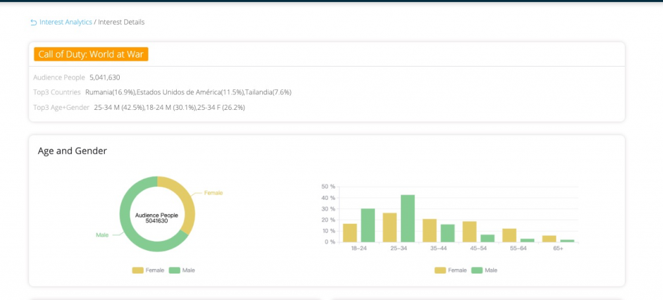This screenshot has width=663, height=300.
Task: Toggle Male legend under the donut chart
Action: [182, 270]
